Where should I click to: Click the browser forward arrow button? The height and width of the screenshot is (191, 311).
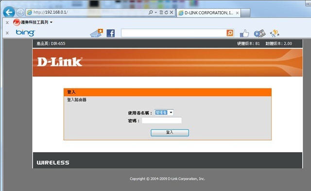click(20, 12)
